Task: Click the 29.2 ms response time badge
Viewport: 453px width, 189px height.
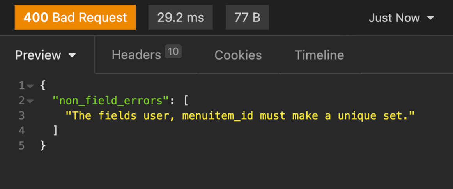Action: pyautogui.click(x=180, y=18)
